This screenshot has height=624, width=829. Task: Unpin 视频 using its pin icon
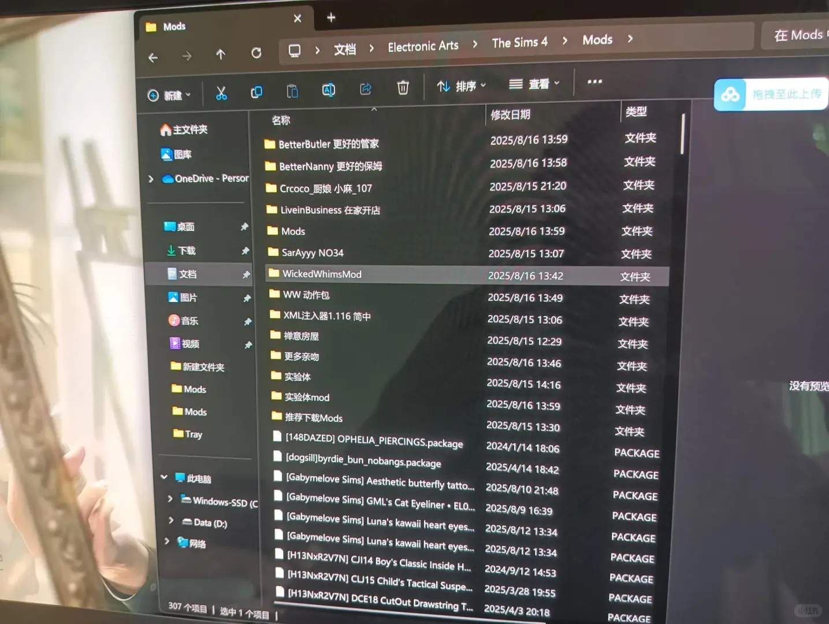[248, 345]
